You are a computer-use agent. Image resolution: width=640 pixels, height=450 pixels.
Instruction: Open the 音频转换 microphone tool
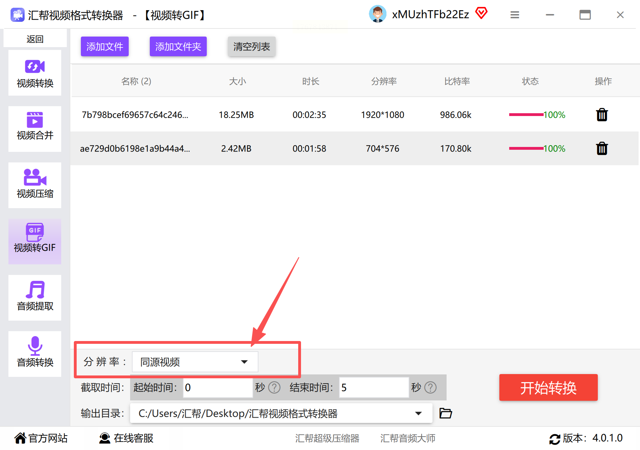35,354
